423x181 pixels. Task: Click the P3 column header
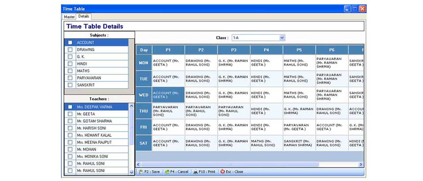[x=234, y=50]
